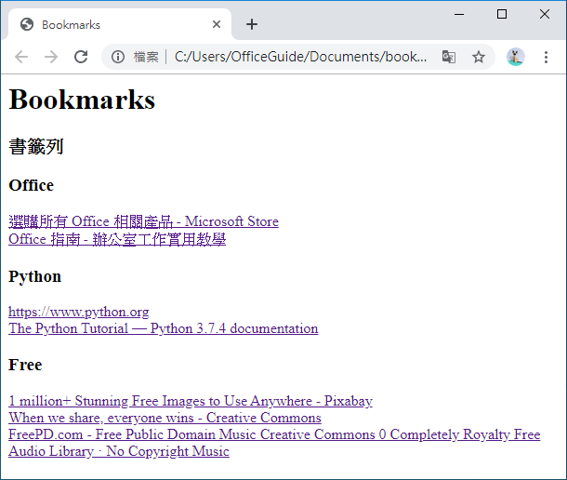
Task: Reload the Bookmarks page
Action: pyautogui.click(x=81, y=57)
